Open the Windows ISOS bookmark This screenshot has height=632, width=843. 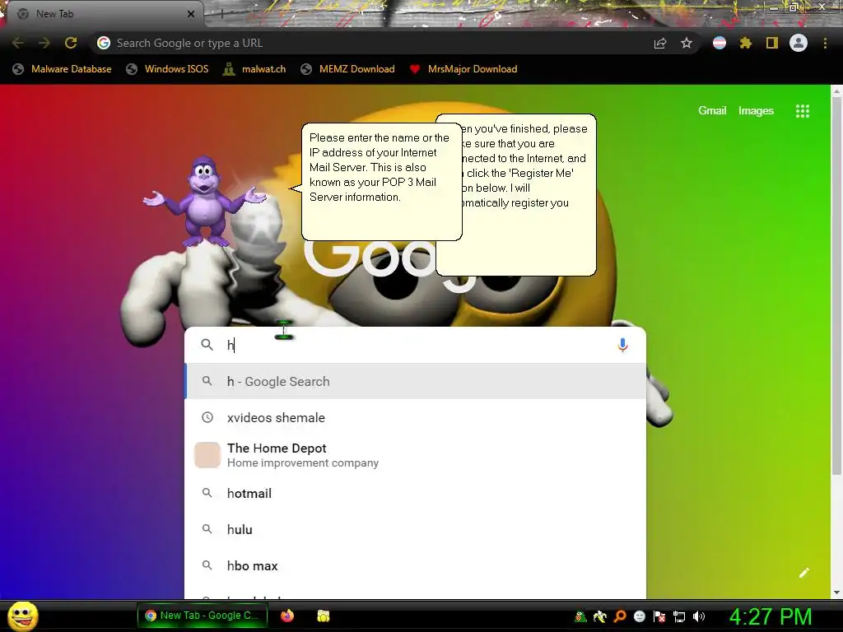click(x=167, y=69)
